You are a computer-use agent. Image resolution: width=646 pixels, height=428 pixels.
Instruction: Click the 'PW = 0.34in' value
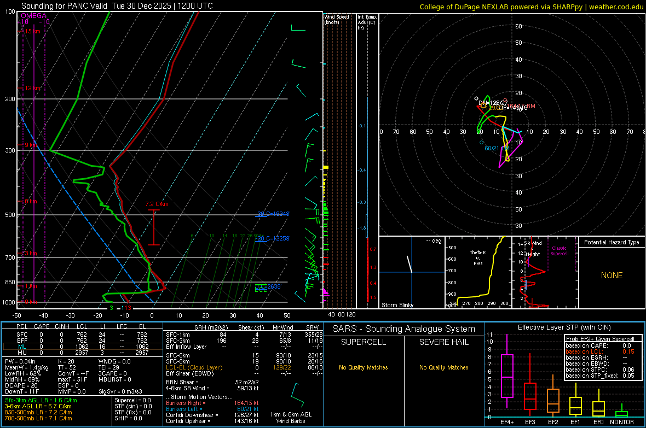(x=21, y=361)
